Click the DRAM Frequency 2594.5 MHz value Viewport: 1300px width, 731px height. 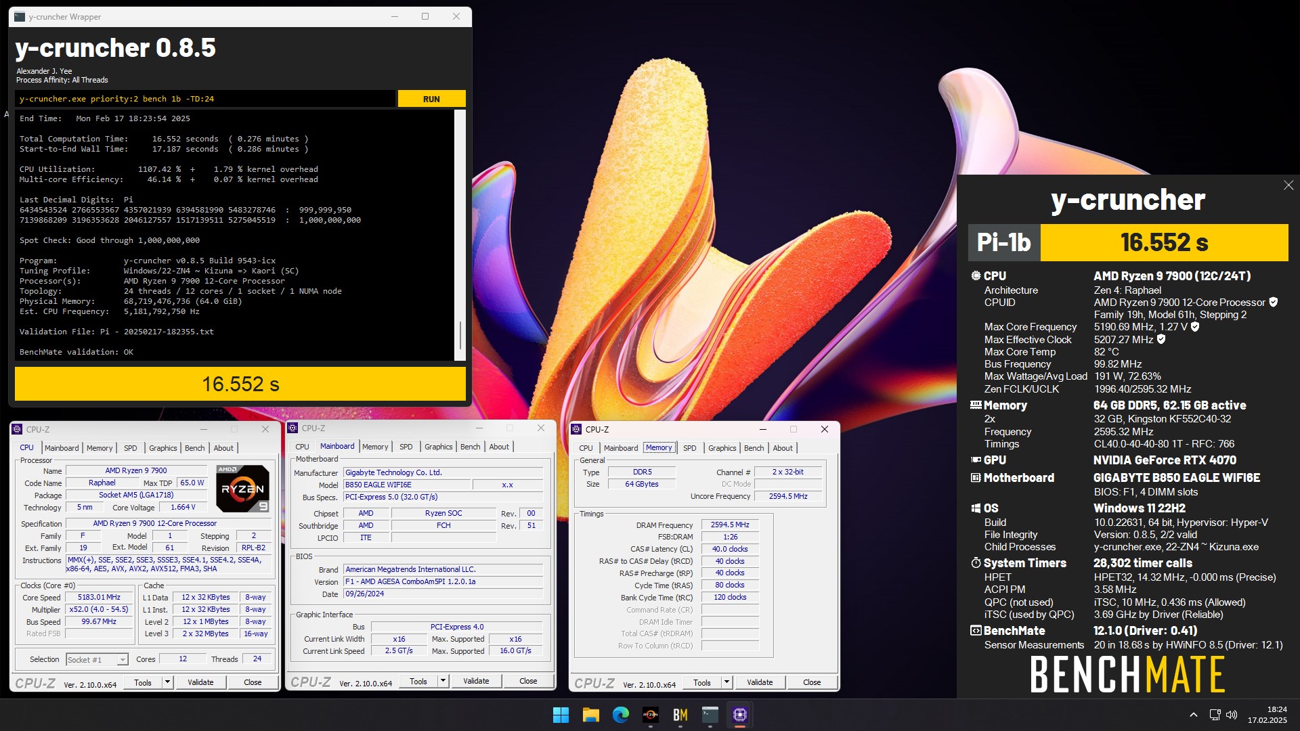(x=730, y=525)
